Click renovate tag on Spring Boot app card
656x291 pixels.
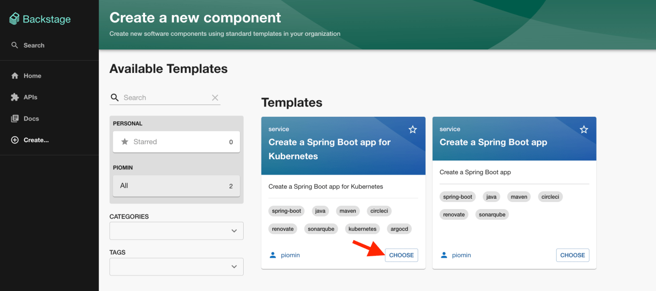(x=454, y=215)
